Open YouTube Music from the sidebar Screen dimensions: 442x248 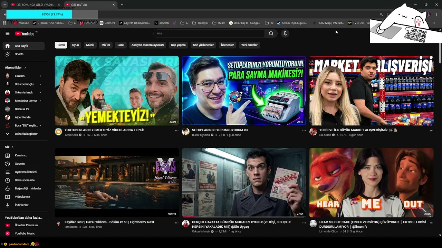(x=23, y=234)
